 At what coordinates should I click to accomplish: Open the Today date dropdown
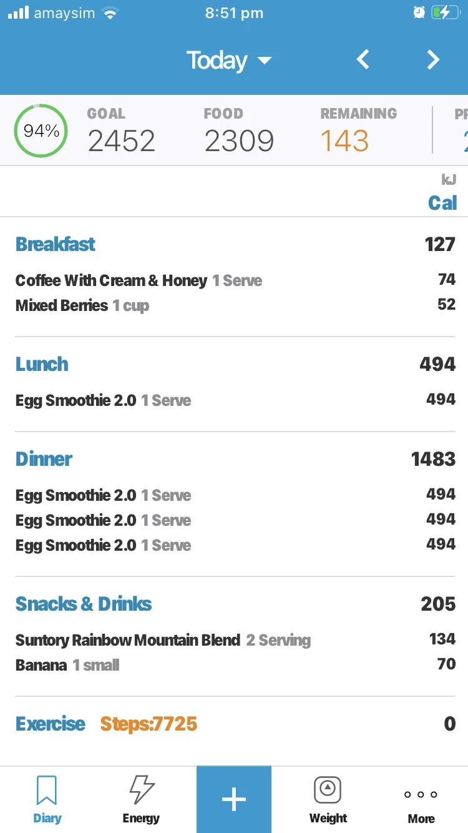(x=228, y=61)
